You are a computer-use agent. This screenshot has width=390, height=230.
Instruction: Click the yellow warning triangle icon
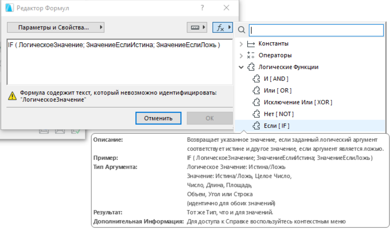point(12,96)
